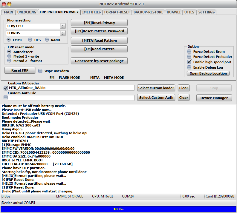Viewport: 237px width, 213px height.
Task: Select NAND storage type
Action: [x=47, y=40]
